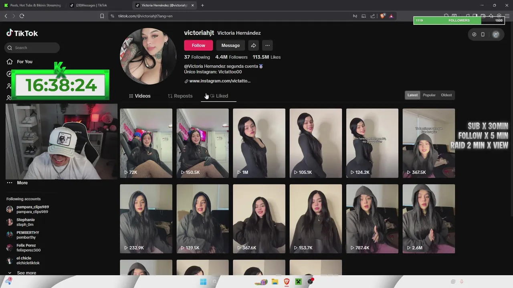Open PEMBERTHY following account

click(x=22, y=235)
